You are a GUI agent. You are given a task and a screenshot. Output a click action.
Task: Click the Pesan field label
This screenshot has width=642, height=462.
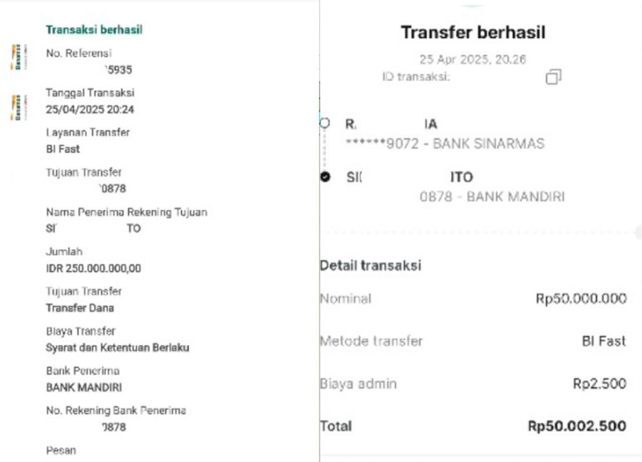61,450
